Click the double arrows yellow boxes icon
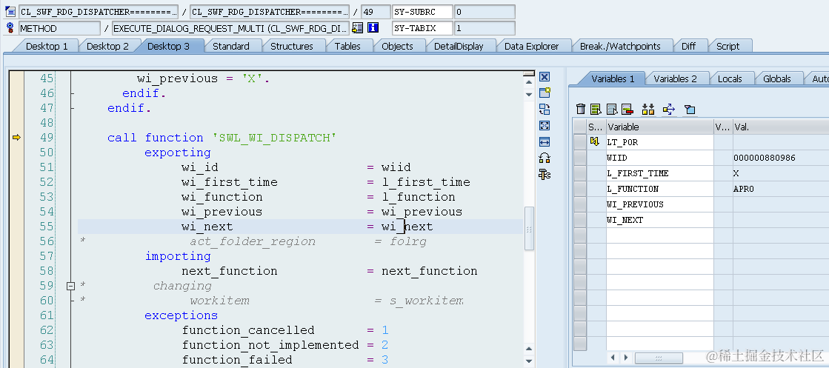The width and height of the screenshot is (829, 368). (x=648, y=110)
